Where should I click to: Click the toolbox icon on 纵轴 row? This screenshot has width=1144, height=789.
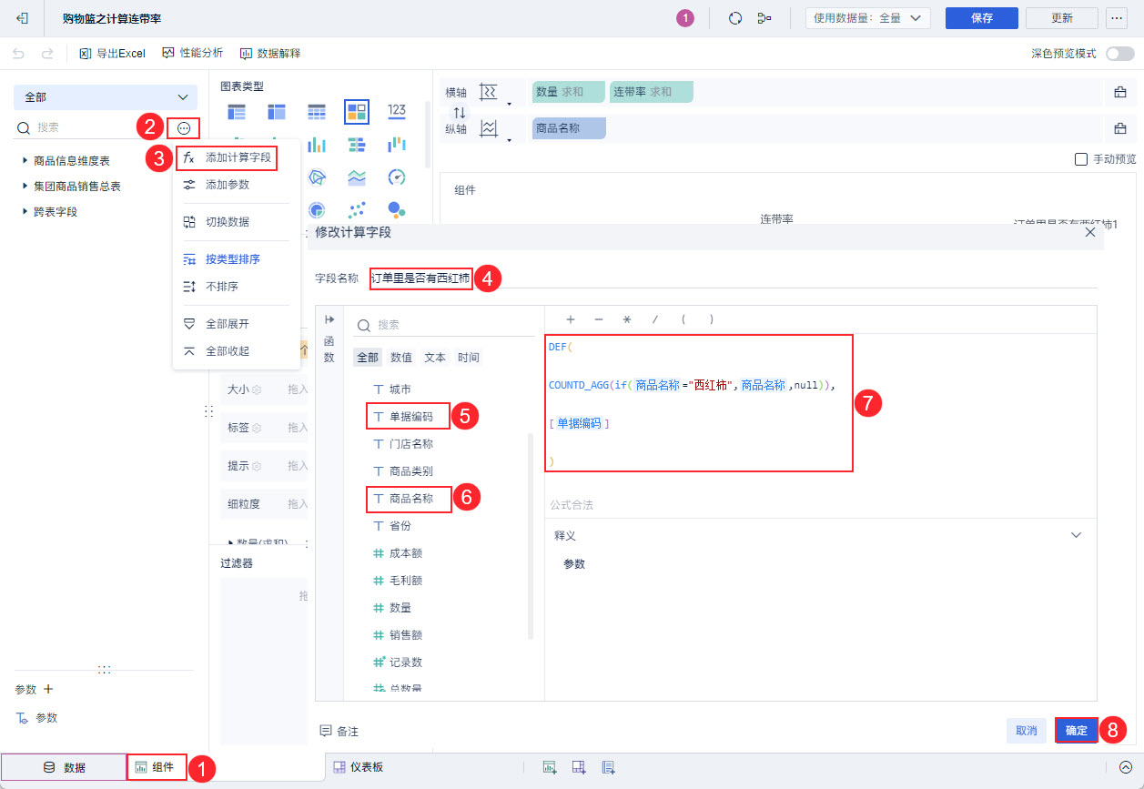pos(1120,128)
